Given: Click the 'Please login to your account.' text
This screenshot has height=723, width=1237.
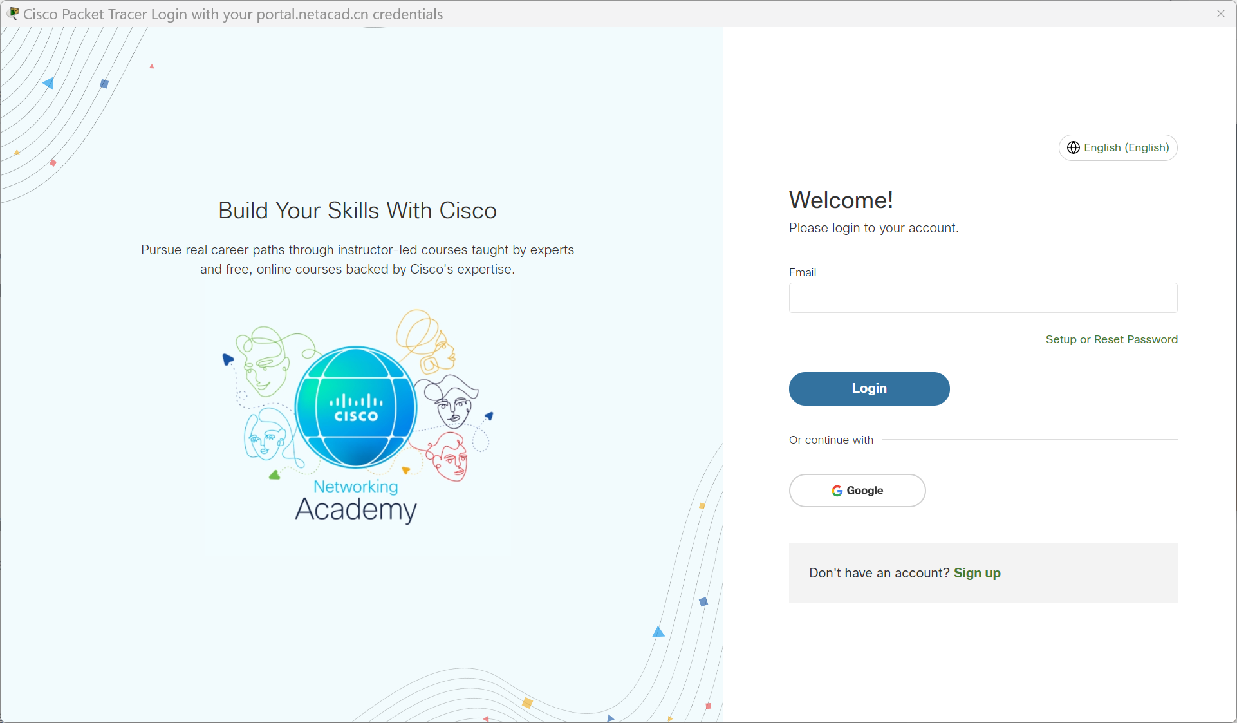Looking at the screenshot, I should coord(873,228).
